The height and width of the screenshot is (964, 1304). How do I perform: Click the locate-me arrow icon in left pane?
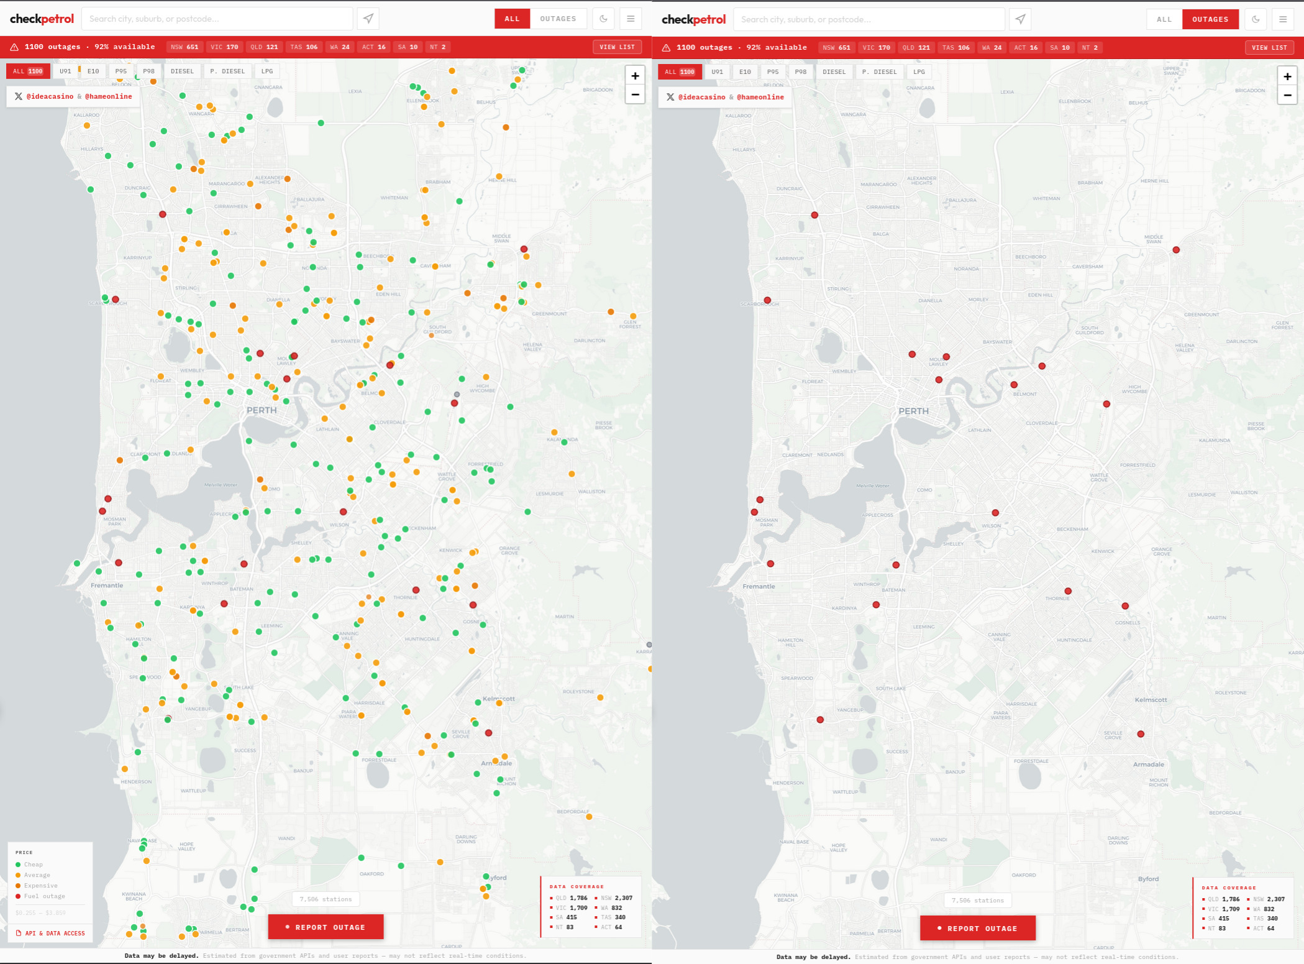pyautogui.click(x=368, y=19)
